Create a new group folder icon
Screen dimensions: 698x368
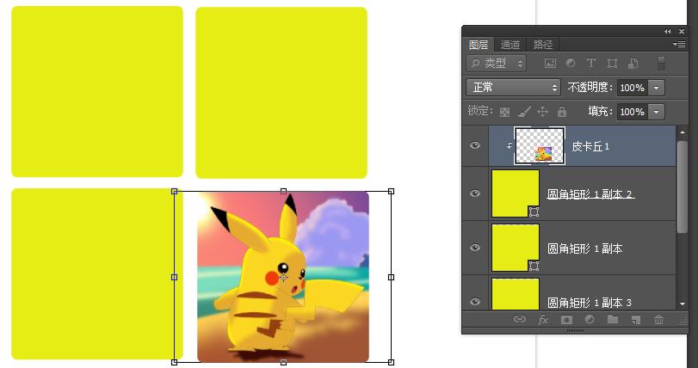tap(613, 319)
